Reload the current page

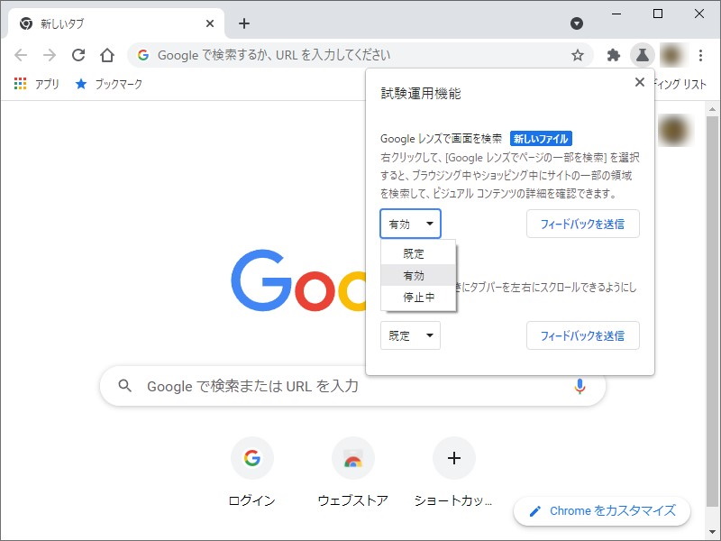79,54
